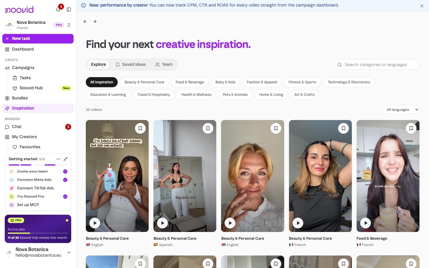
Task: Play the Food & Beverage French video
Action: point(366,223)
